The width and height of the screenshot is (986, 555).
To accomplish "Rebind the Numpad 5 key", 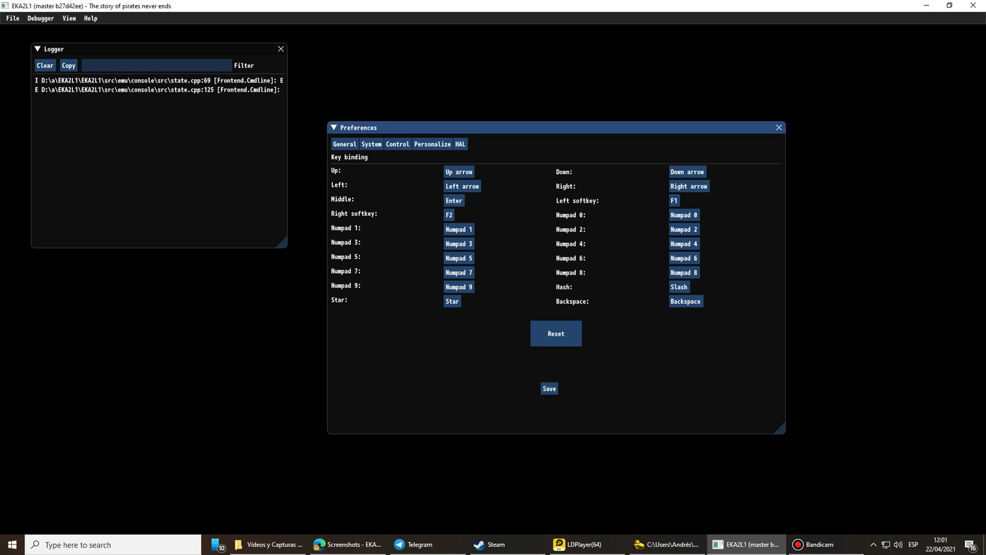I will pyautogui.click(x=459, y=258).
